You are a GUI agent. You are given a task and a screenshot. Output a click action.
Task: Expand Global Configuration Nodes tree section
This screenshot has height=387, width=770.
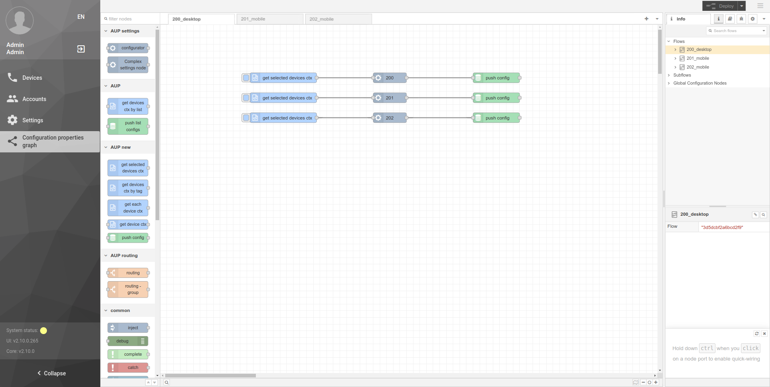pos(669,83)
